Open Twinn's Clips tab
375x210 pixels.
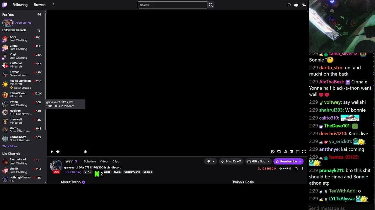pyautogui.click(x=116, y=161)
